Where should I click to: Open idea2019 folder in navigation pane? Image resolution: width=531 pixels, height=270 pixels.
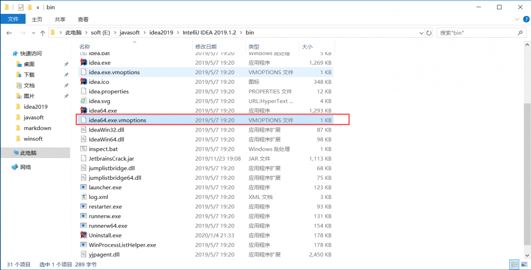tap(36, 107)
